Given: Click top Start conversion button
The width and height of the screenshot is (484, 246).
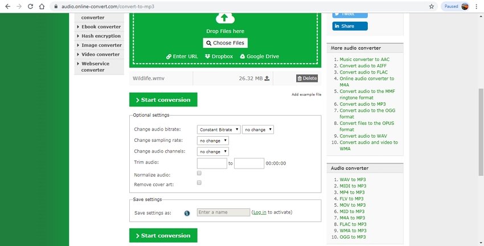Looking at the screenshot, I should click(163, 100).
